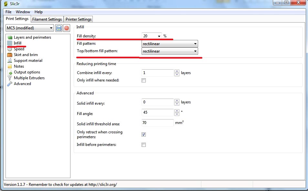Expand the Fill density dropdown
This screenshot has height=191, width=308.
click(159, 36)
